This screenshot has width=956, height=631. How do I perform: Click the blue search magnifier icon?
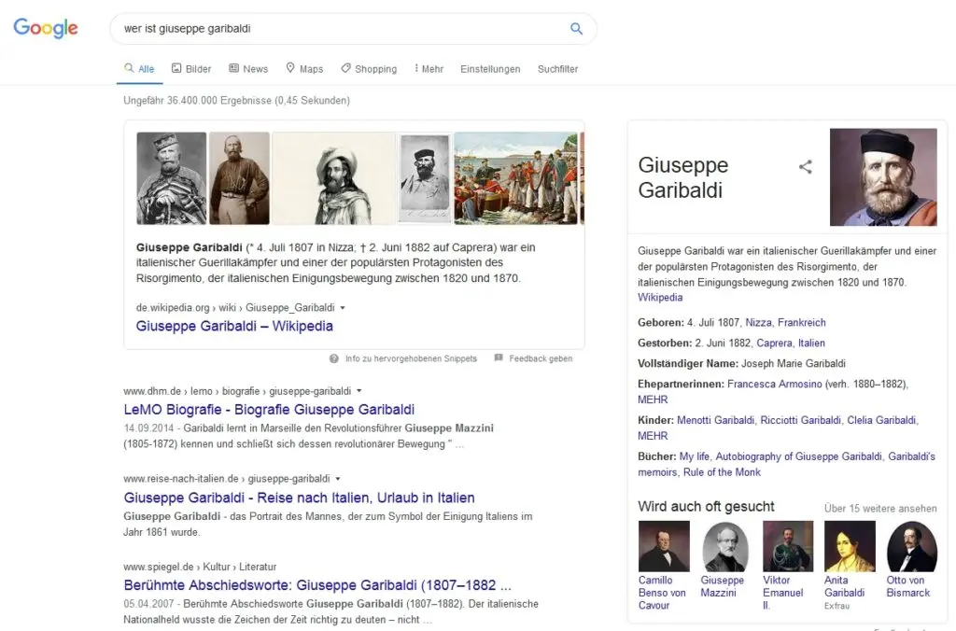coord(576,29)
